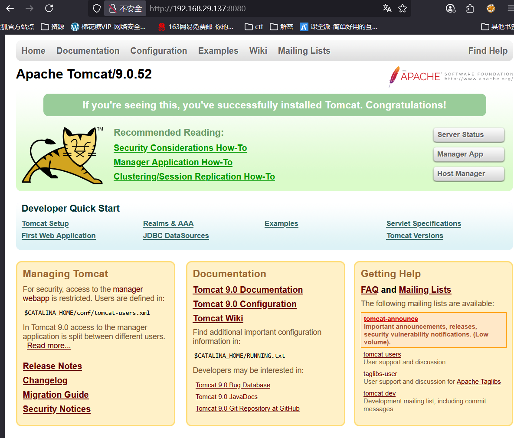
Task: Open Tomcat 9.0 Git Repository at GitHub
Action: (x=248, y=409)
